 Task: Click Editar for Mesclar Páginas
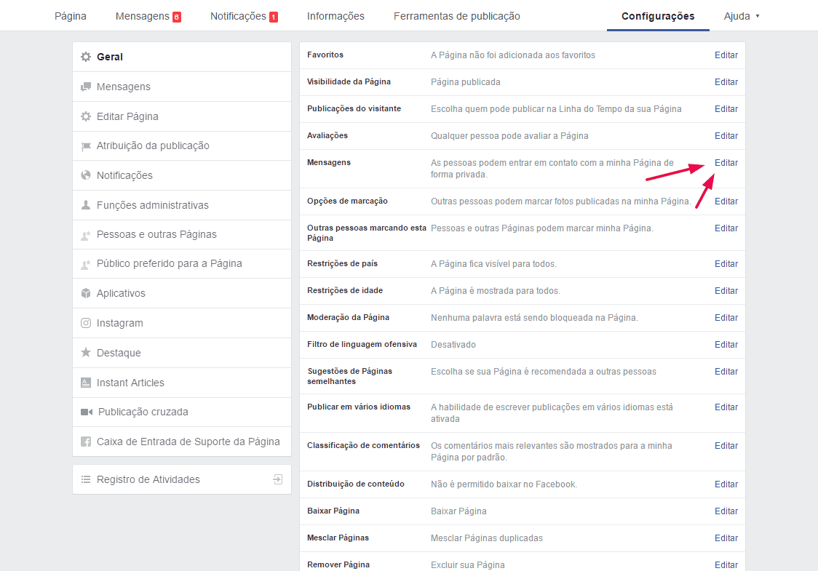coord(726,538)
